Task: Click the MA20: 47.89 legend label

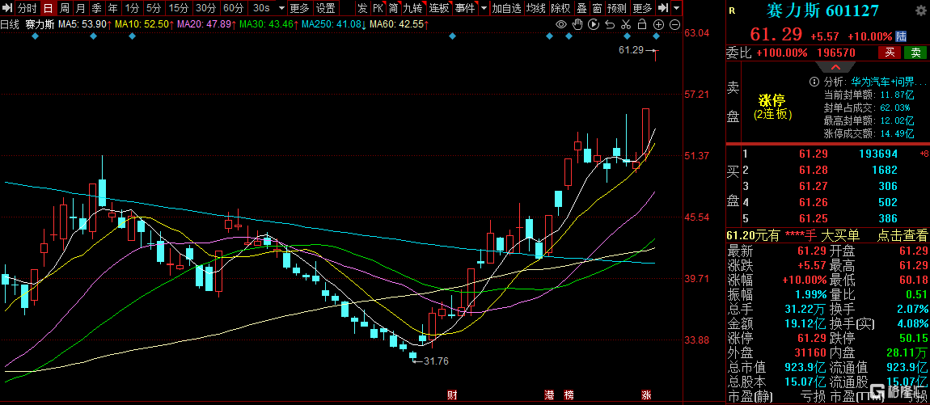Action: [x=206, y=24]
